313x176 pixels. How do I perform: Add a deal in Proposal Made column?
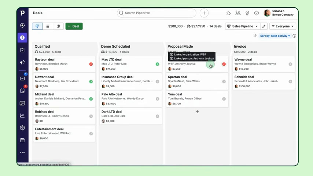point(197,112)
